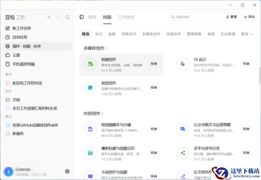
Task: Click the 新画布 conversation icon
Action: point(8,133)
